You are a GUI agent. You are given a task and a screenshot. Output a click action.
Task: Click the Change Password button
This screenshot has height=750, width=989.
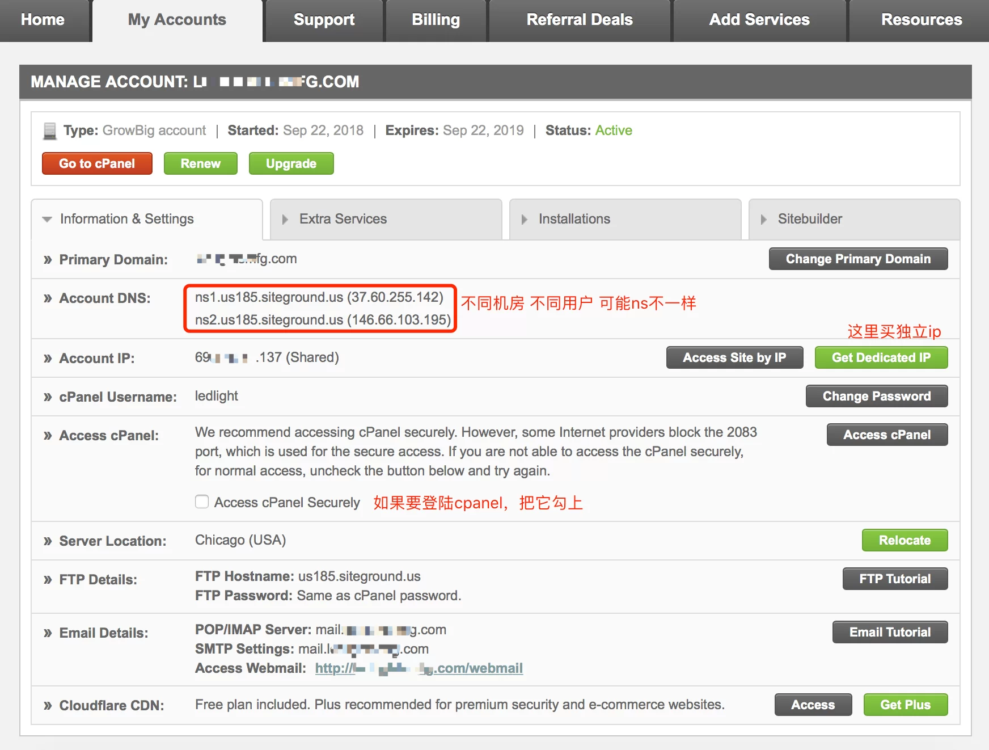click(877, 396)
